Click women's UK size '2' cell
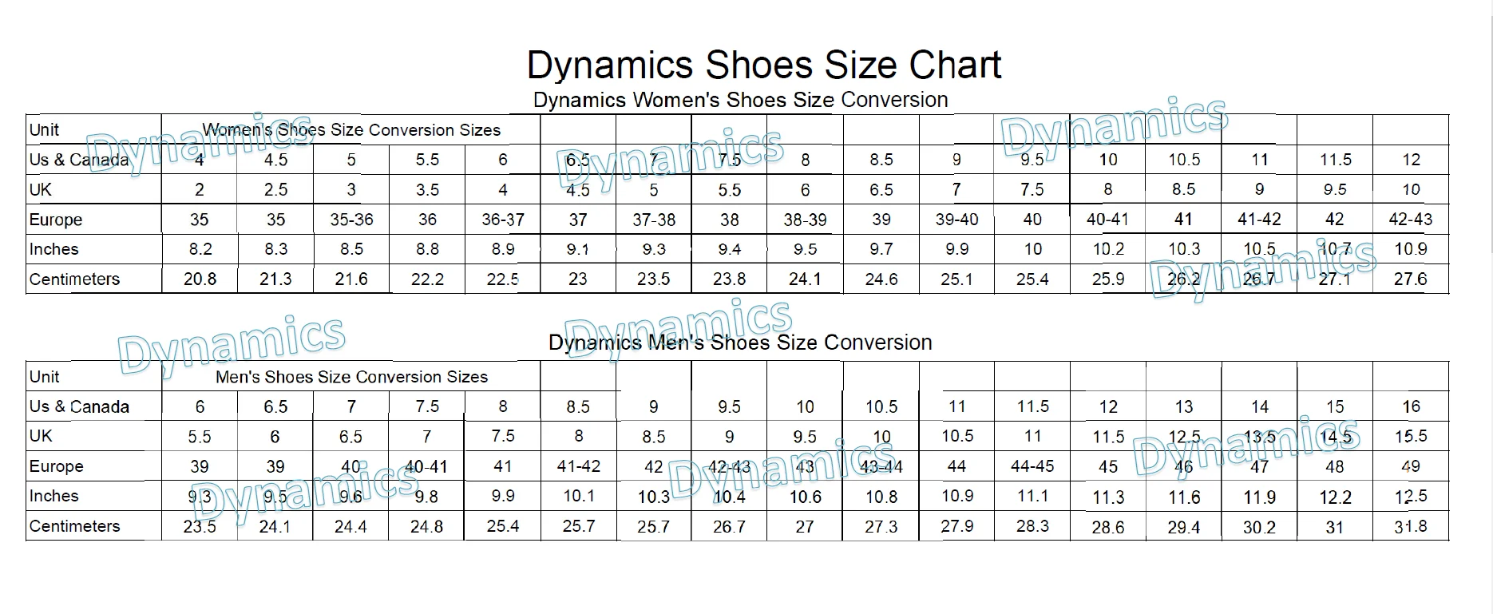 (x=200, y=190)
